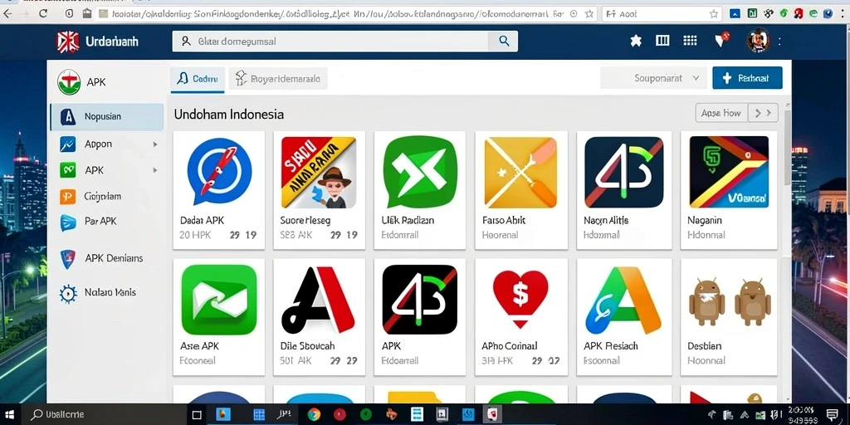
Task: Click the Urdaruanh site logo
Action: 98,42
